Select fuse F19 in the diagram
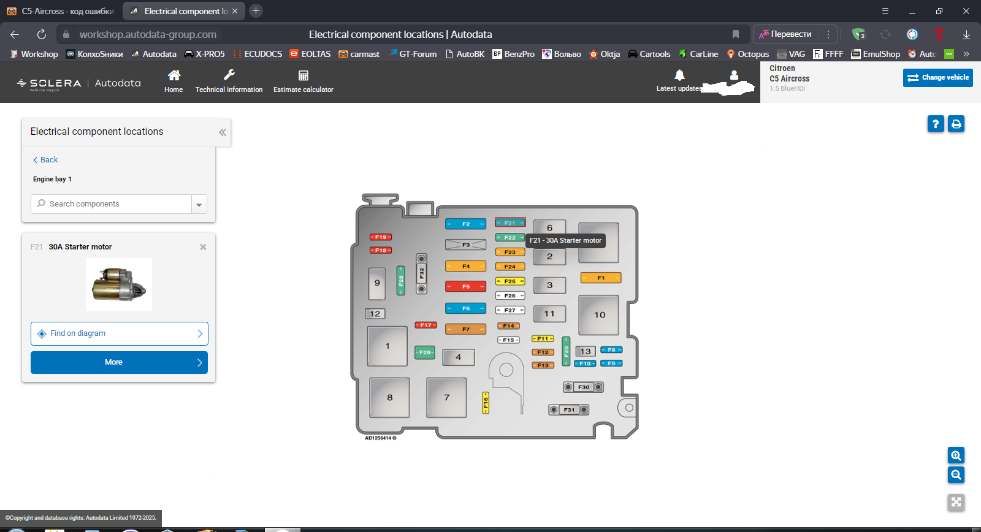Image resolution: width=981 pixels, height=532 pixels. point(381,237)
